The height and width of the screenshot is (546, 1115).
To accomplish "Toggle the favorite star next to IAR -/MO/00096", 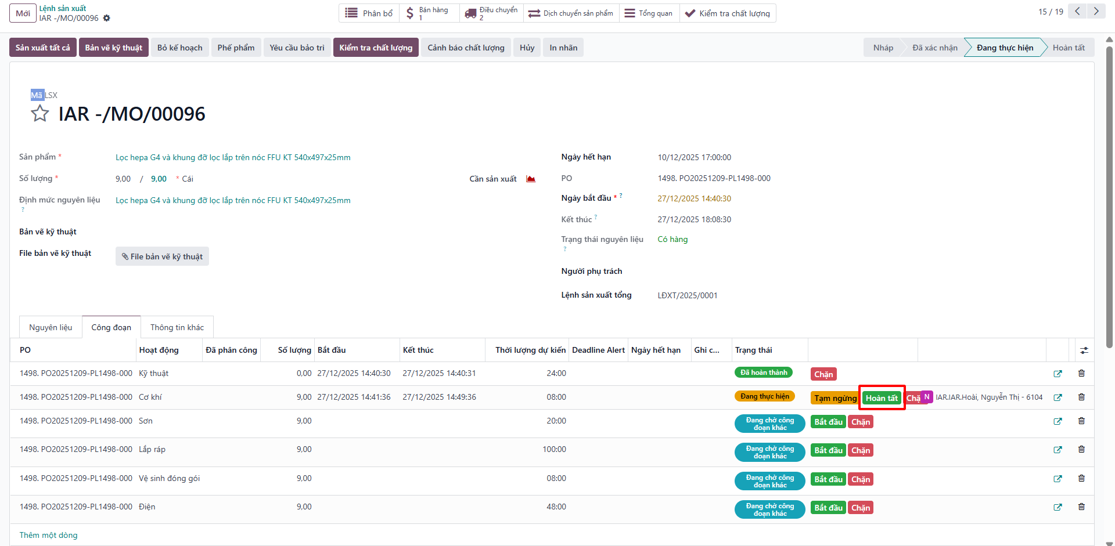I will [x=39, y=113].
